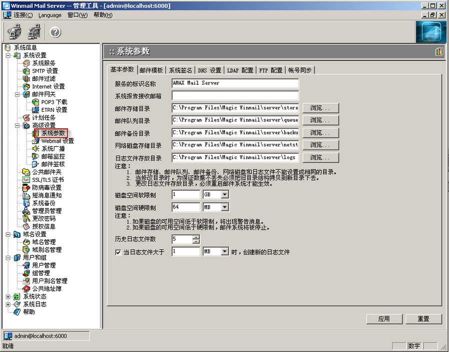Expand the 系统状态 tree node
The width and height of the screenshot is (449, 352).
[x=8, y=297]
